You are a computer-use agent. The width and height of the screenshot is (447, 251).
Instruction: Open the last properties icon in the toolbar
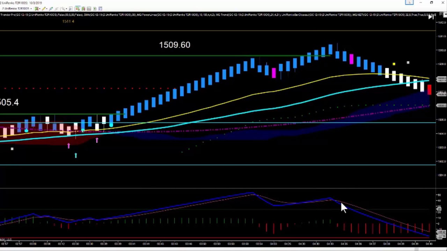100,9
